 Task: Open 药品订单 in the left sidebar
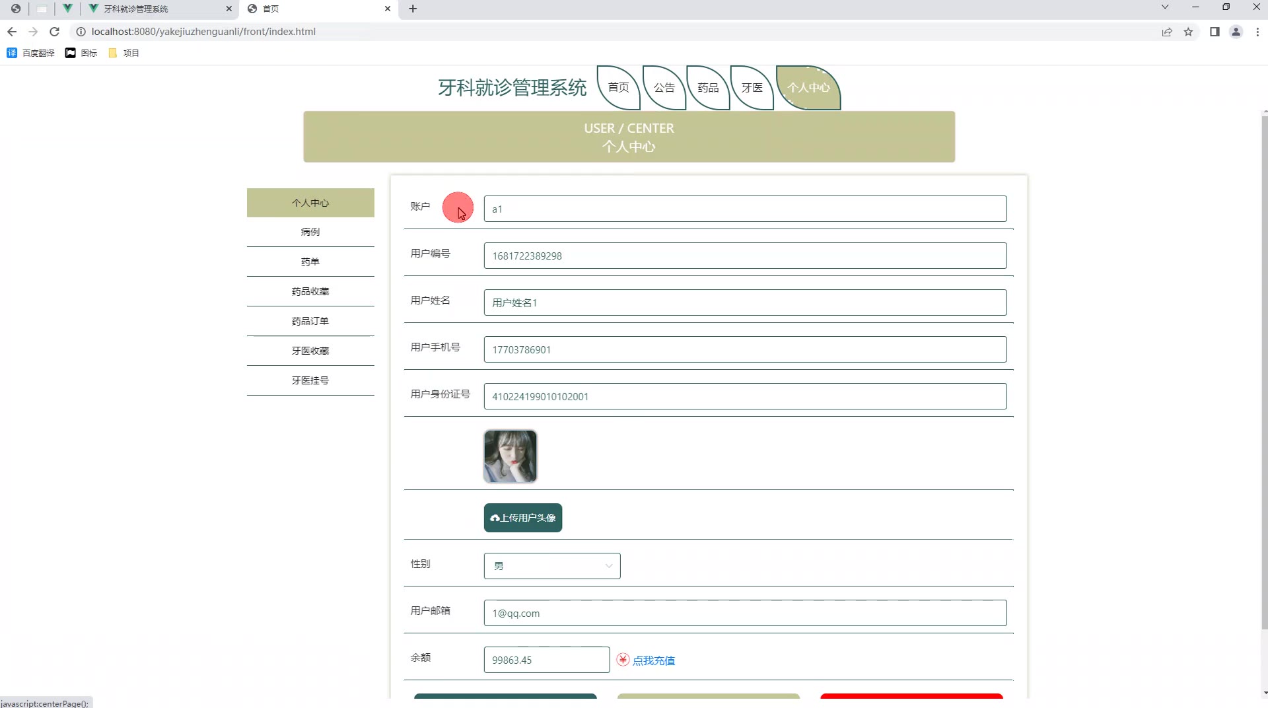point(310,321)
